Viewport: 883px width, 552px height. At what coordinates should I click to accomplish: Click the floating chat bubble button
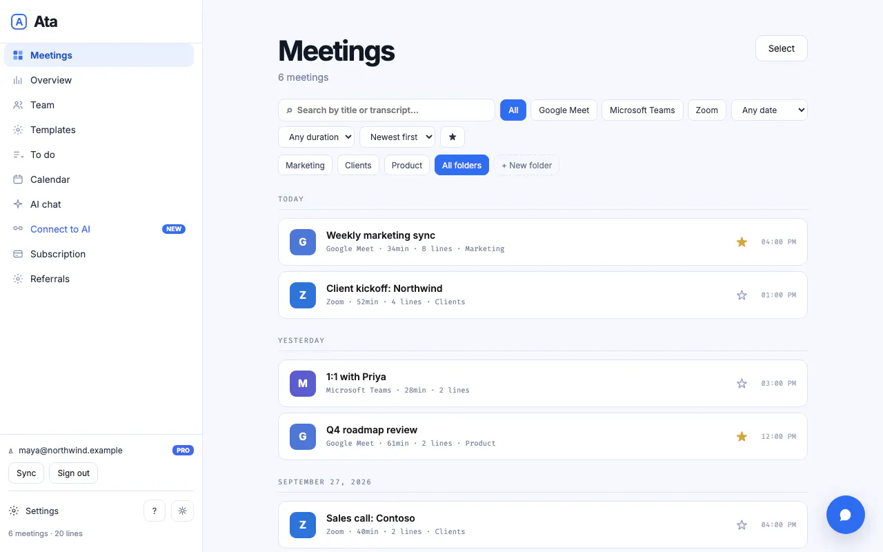(x=846, y=515)
